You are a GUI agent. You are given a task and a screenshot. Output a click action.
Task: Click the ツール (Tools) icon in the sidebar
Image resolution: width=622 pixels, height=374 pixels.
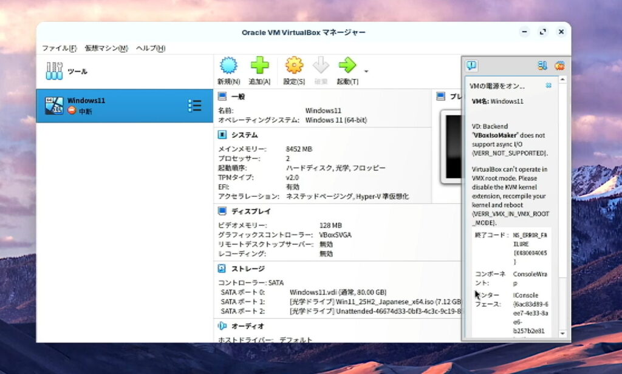tap(55, 72)
